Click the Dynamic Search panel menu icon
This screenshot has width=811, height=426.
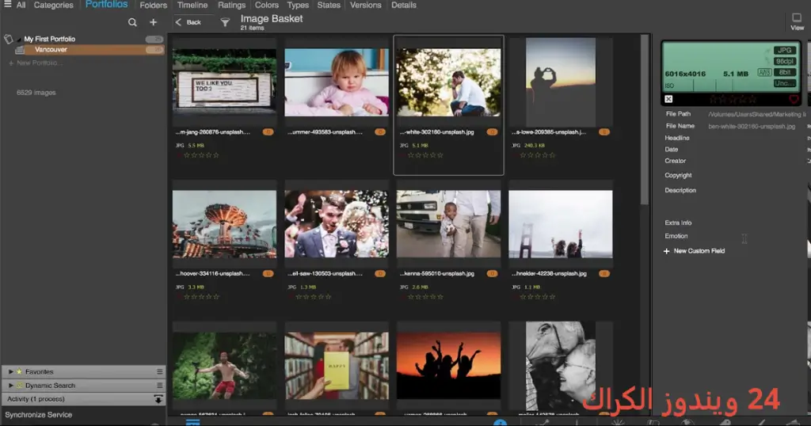(159, 385)
